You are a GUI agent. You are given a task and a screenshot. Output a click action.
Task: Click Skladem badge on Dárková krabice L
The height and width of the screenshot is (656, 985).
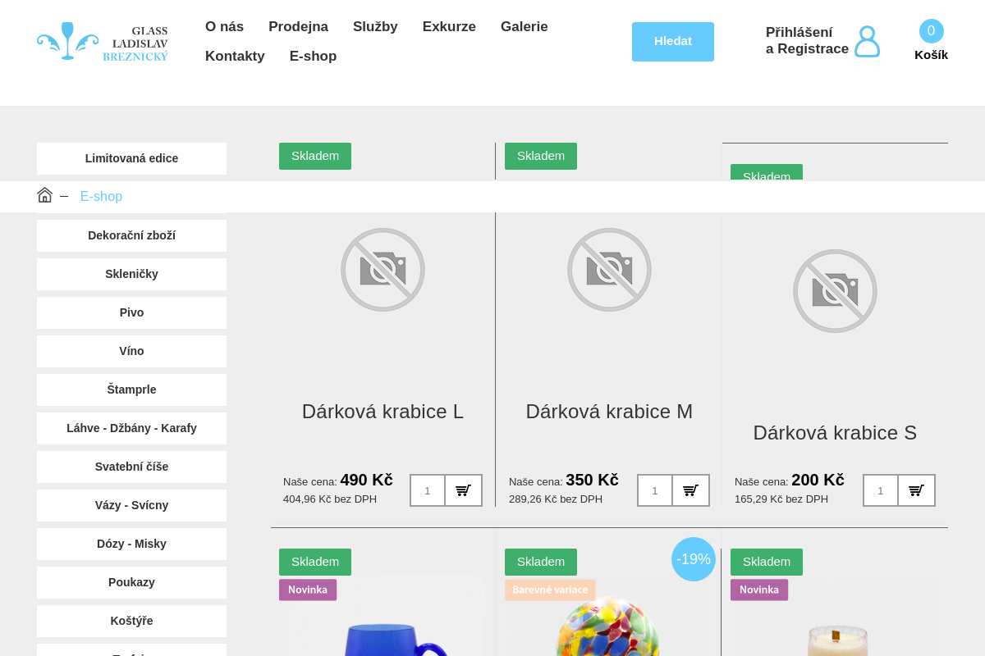(x=315, y=156)
